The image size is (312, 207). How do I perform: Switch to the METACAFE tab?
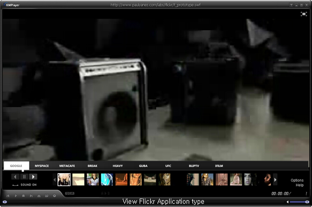67,166
